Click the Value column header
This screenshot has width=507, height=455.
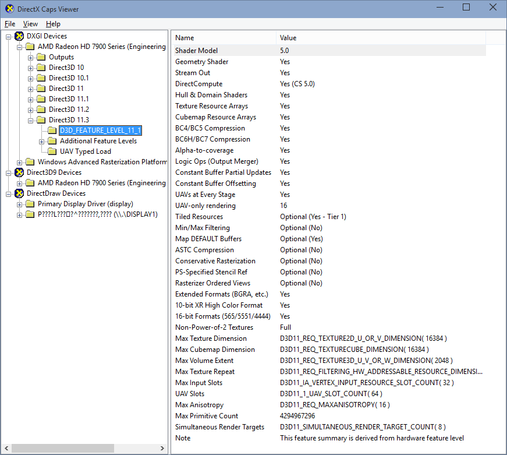(381, 38)
